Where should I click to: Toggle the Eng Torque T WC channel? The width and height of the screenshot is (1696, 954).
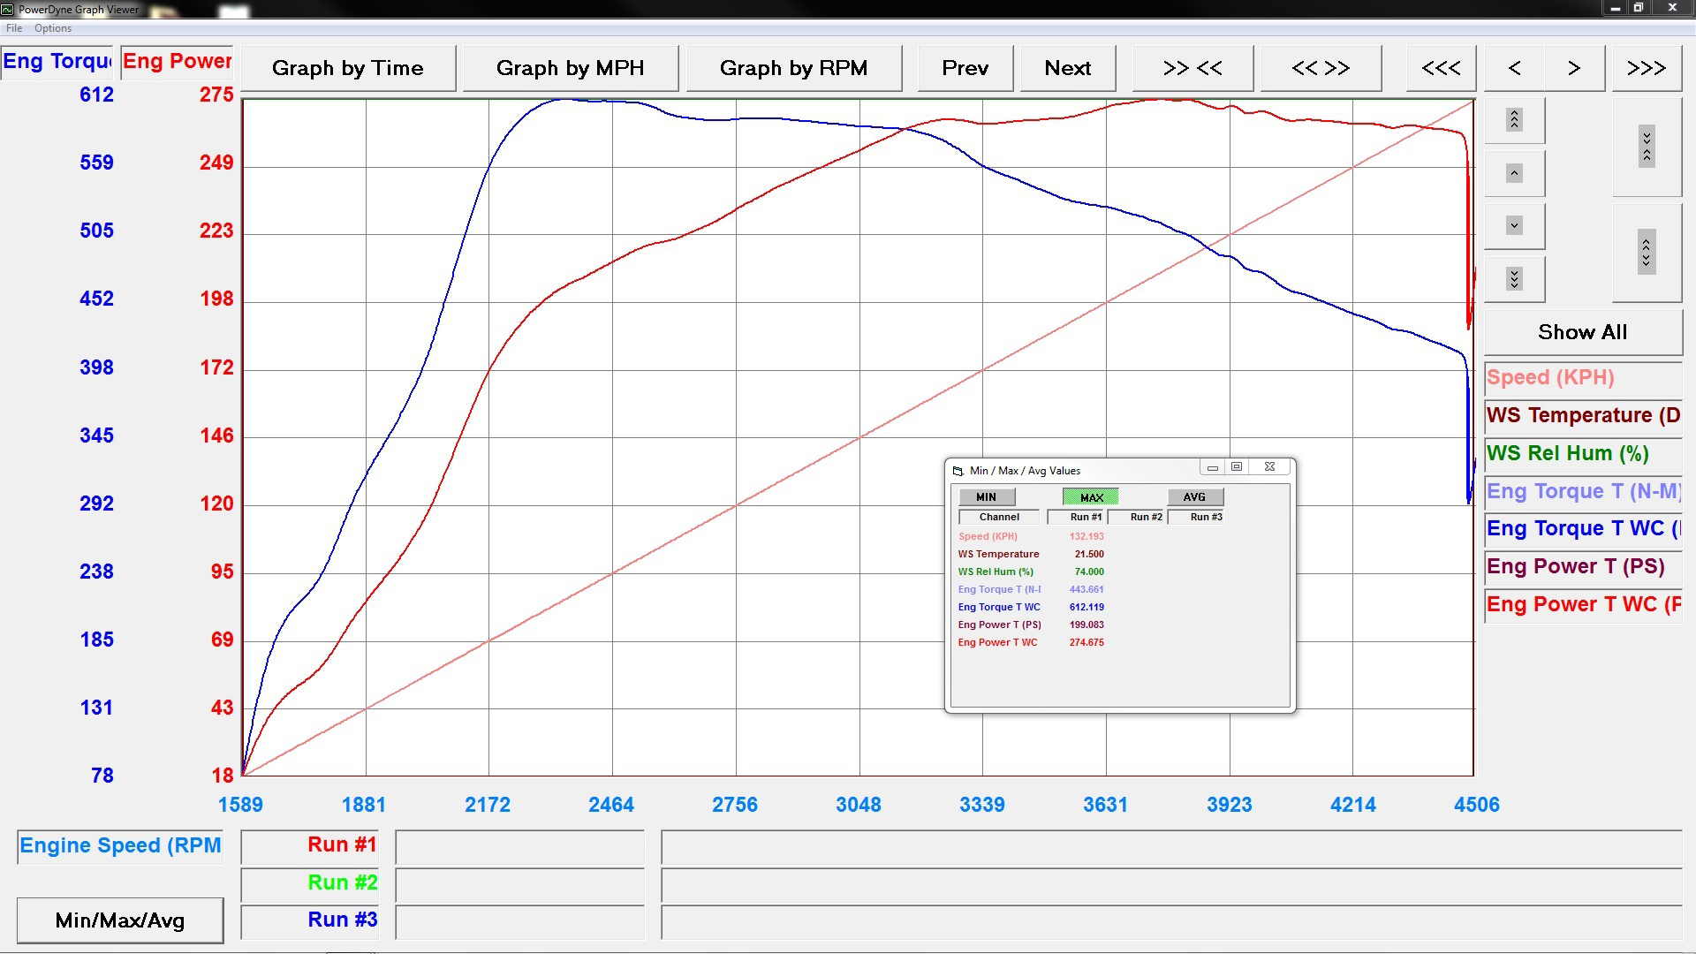pos(1582,529)
